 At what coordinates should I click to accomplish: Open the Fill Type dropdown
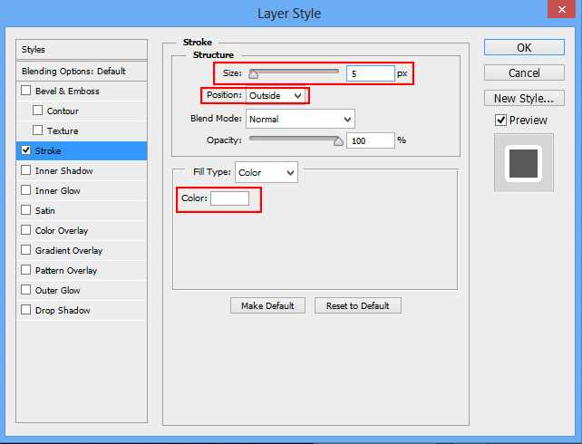[266, 172]
